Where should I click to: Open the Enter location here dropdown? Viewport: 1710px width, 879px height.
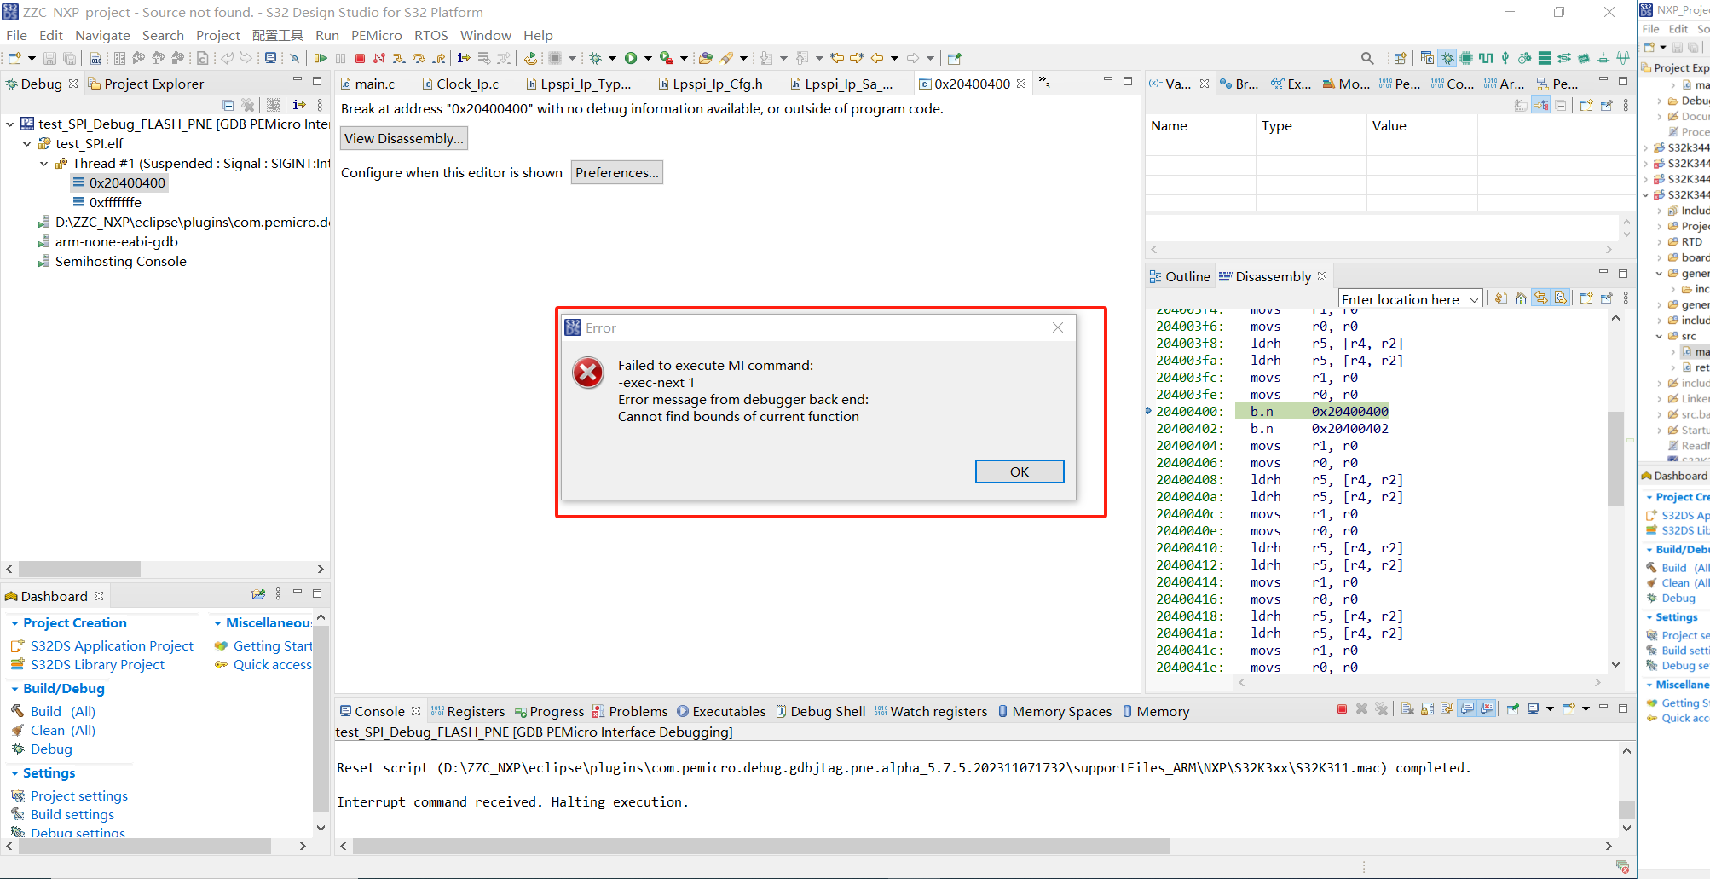[x=1476, y=298]
